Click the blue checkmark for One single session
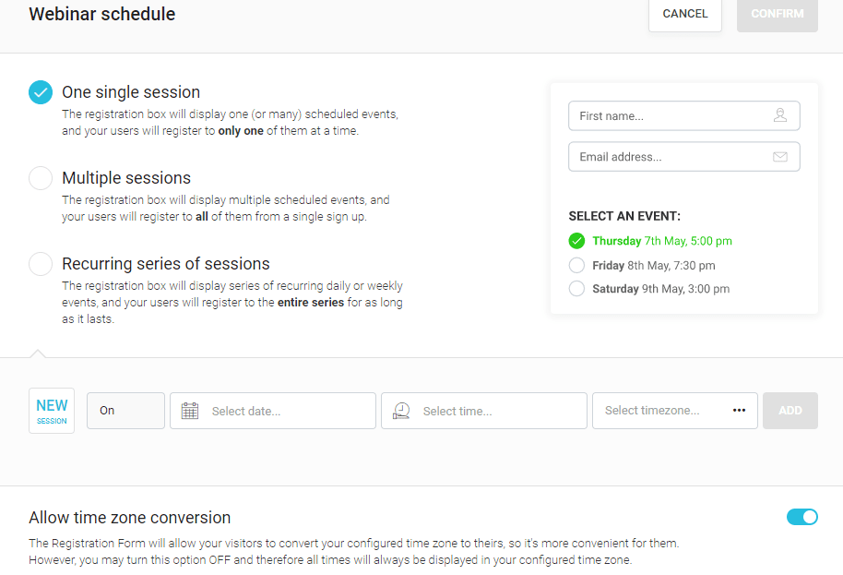 [x=41, y=92]
